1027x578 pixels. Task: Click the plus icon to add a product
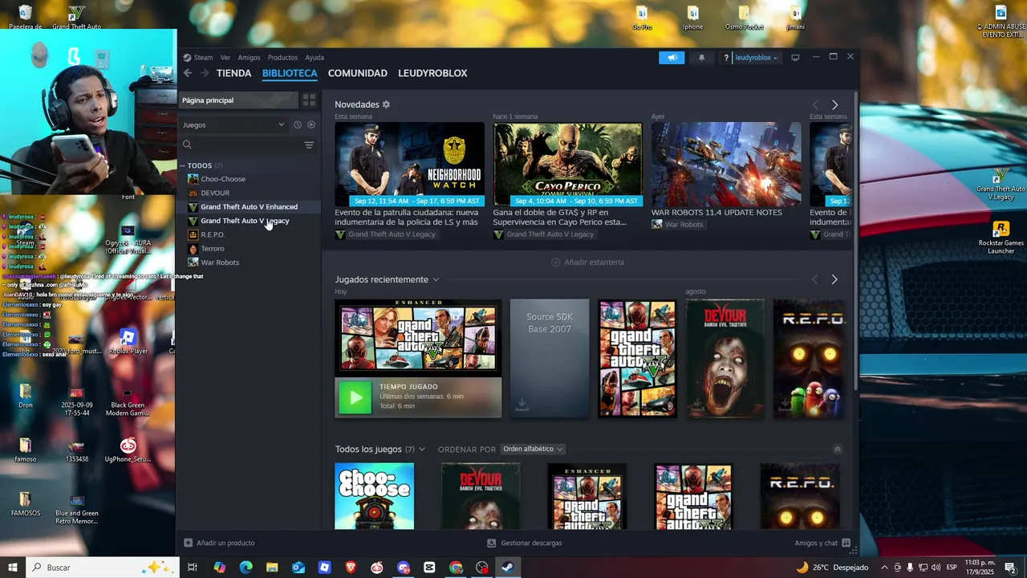point(189,543)
